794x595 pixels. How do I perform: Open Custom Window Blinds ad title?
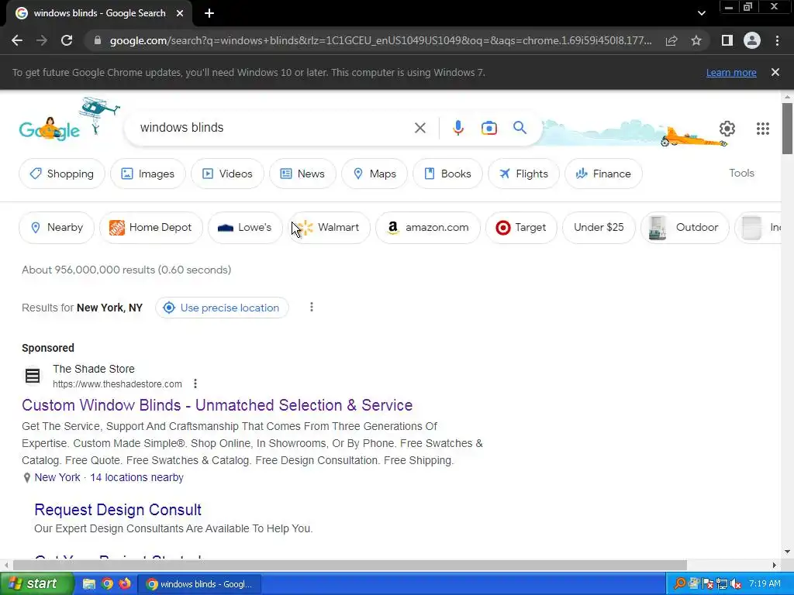click(x=217, y=405)
